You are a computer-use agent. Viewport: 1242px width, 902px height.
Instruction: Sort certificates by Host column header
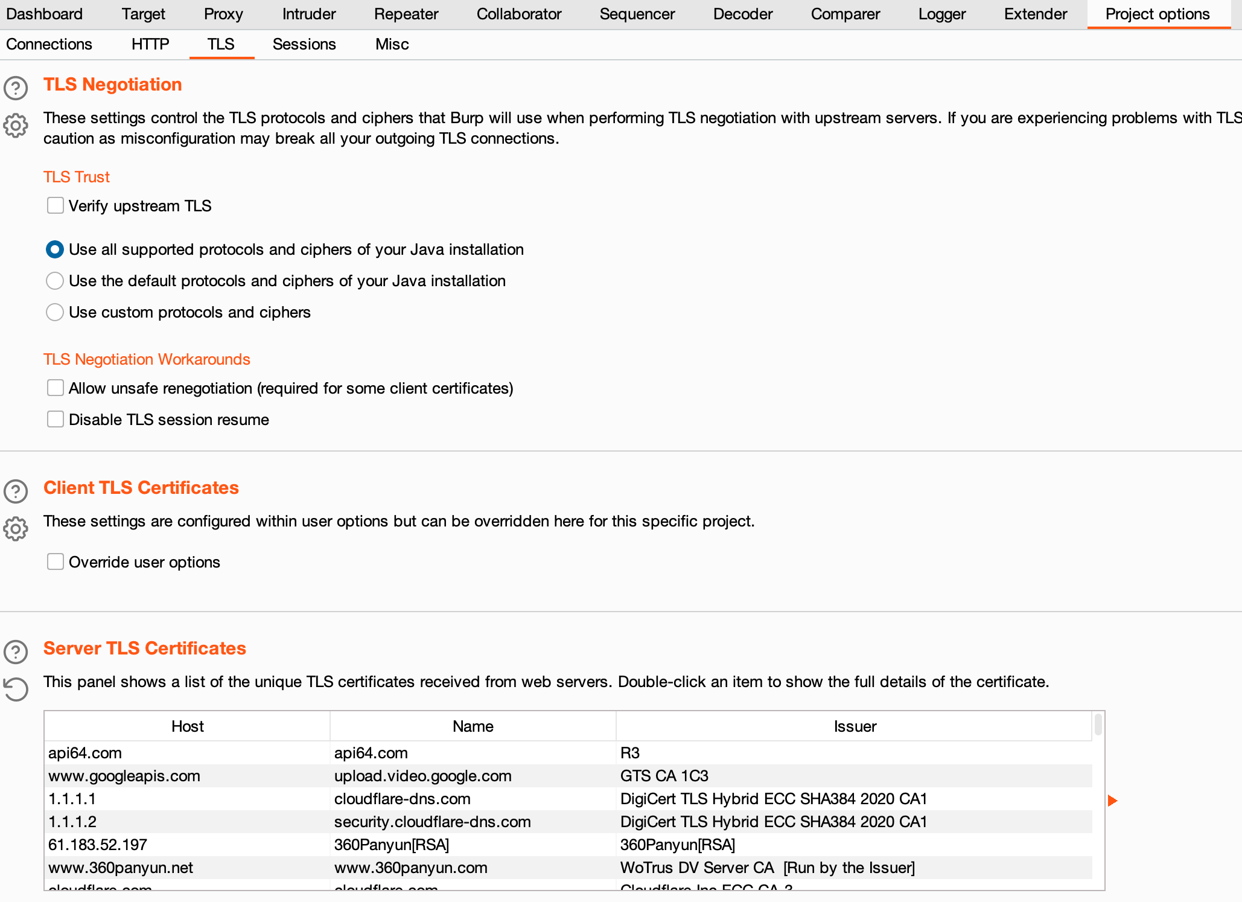click(x=187, y=726)
